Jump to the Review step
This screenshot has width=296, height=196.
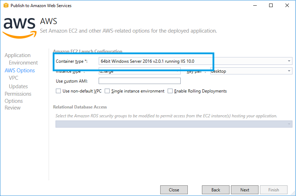(x=12, y=108)
